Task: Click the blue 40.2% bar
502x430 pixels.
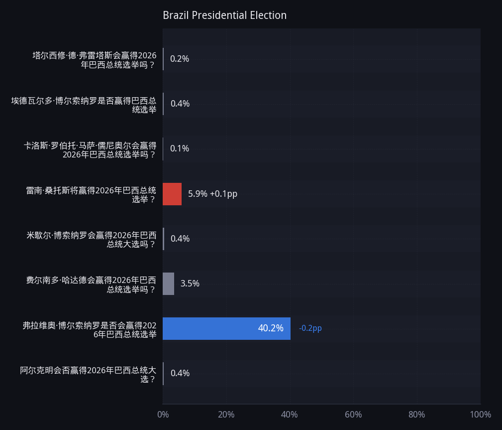Action: [226, 328]
